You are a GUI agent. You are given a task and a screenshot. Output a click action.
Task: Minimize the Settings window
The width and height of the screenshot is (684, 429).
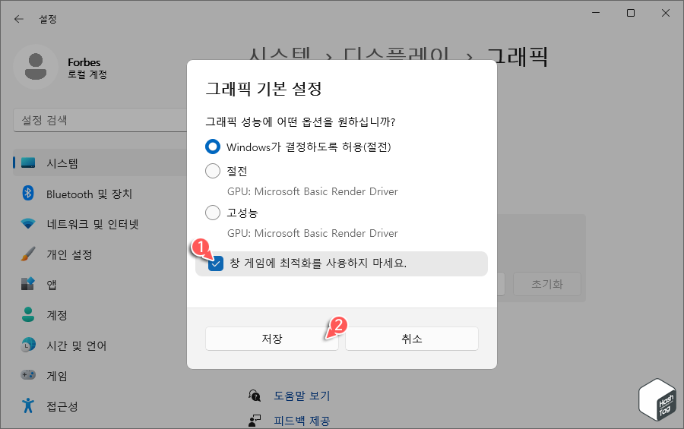point(596,13)
